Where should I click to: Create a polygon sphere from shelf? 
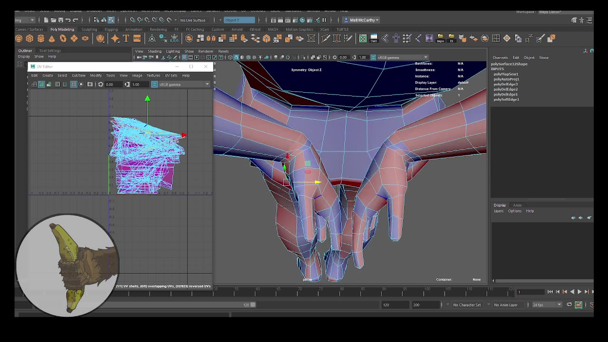[19, 38]
